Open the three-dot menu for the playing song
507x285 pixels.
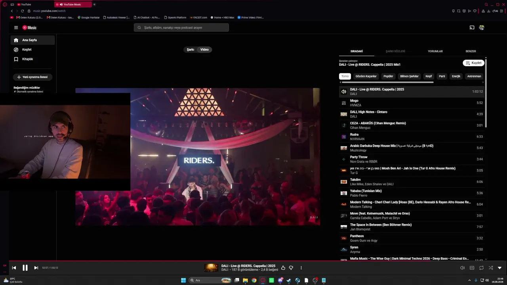(301, 268)
